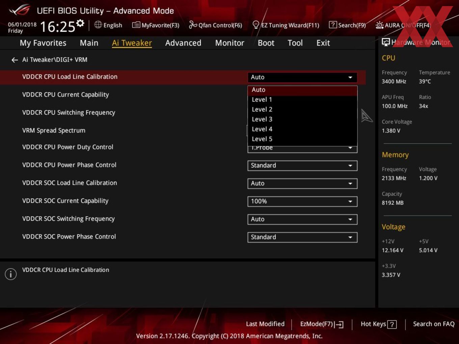This screenshot has width=459, height=344.
Task: Open Search(F9) question mark icon
Action: (x=332, y=25)
